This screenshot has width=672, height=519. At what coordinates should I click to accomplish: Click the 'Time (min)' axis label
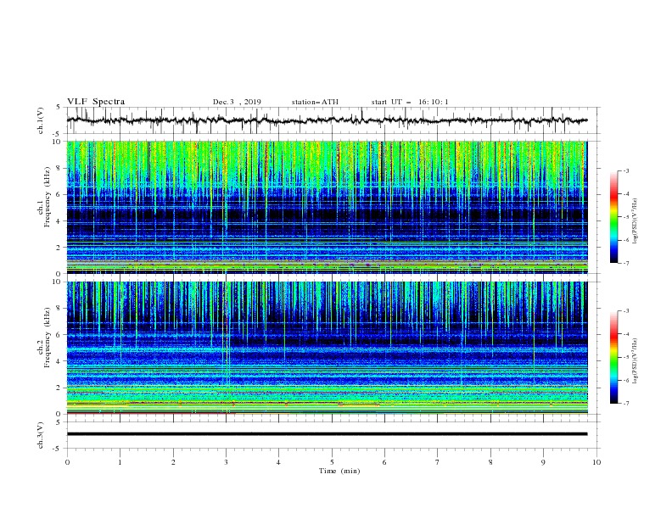click(x=339, y=471)
